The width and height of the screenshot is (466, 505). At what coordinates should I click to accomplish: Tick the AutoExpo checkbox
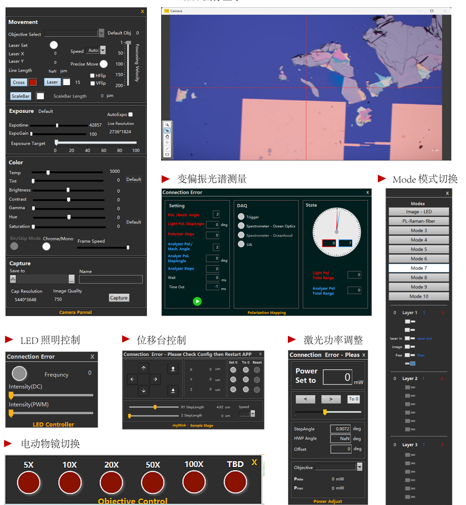coord(130,114)
